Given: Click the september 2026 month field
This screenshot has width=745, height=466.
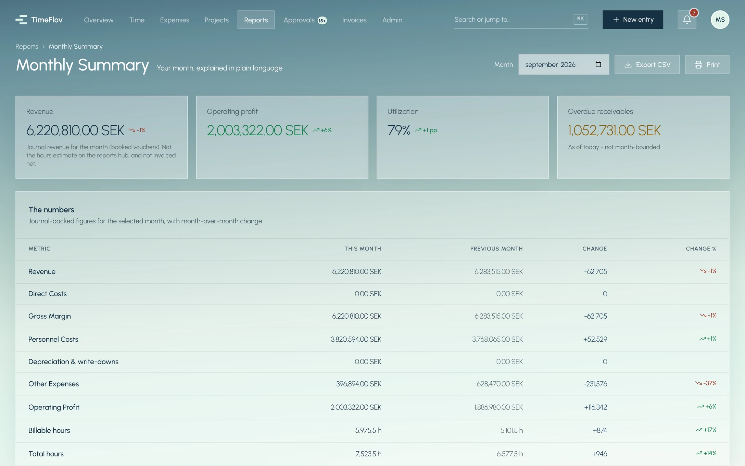Looking at the screenshot, I should pyautogui.click(x=564, y=64).
